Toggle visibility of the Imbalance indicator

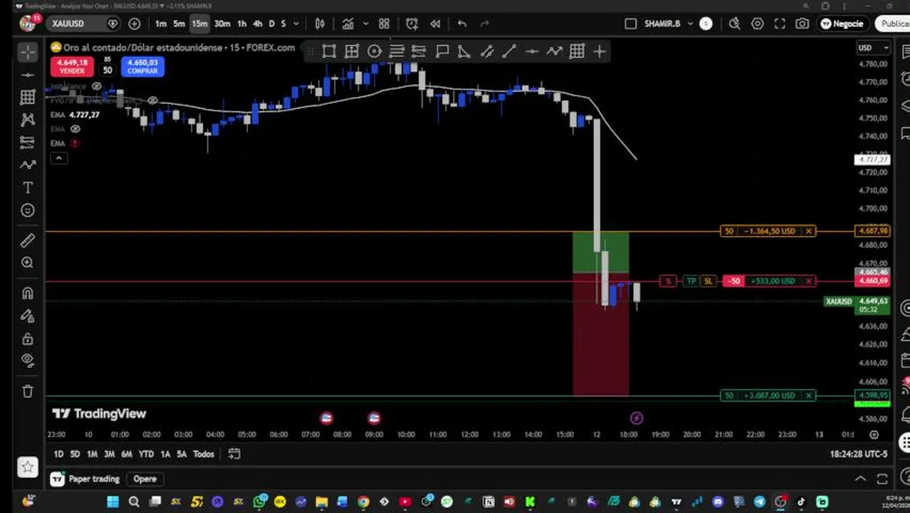[97, 86]
